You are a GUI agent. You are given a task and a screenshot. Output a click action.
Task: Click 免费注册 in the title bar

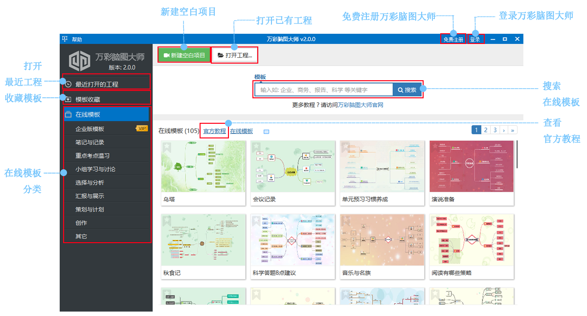[453, 40]
